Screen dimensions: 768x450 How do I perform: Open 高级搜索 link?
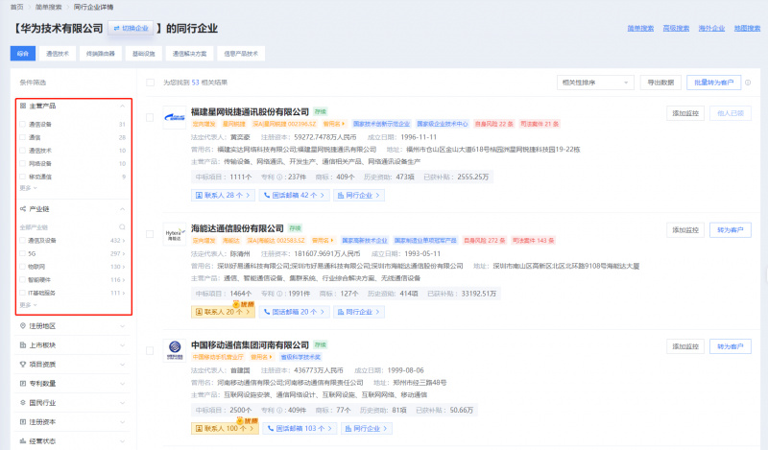click(x=676, y=29)
